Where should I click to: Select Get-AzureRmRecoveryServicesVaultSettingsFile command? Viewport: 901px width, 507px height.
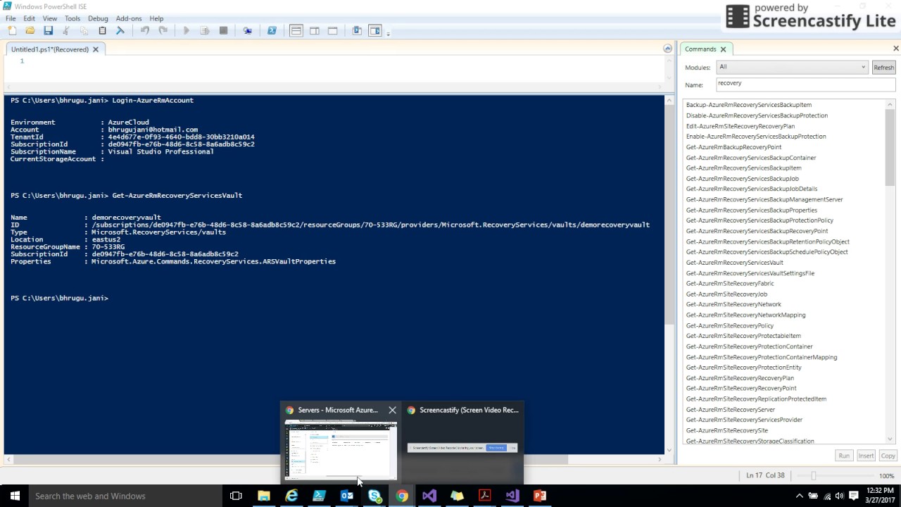[750, 273]
